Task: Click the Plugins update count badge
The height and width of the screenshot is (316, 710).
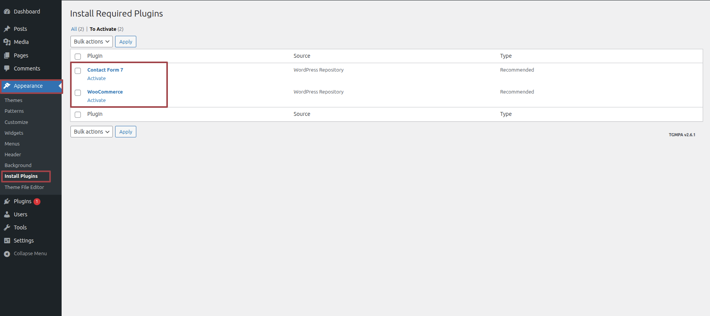Action: [x=37, y=201]
